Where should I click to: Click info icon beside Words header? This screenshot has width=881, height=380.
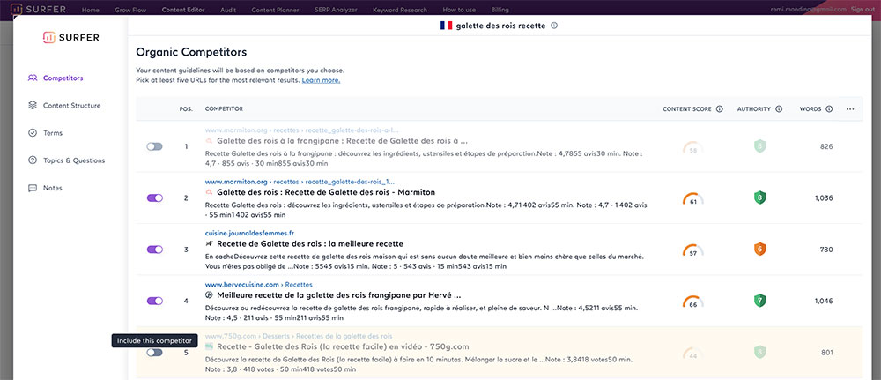[x=829, y=109]
